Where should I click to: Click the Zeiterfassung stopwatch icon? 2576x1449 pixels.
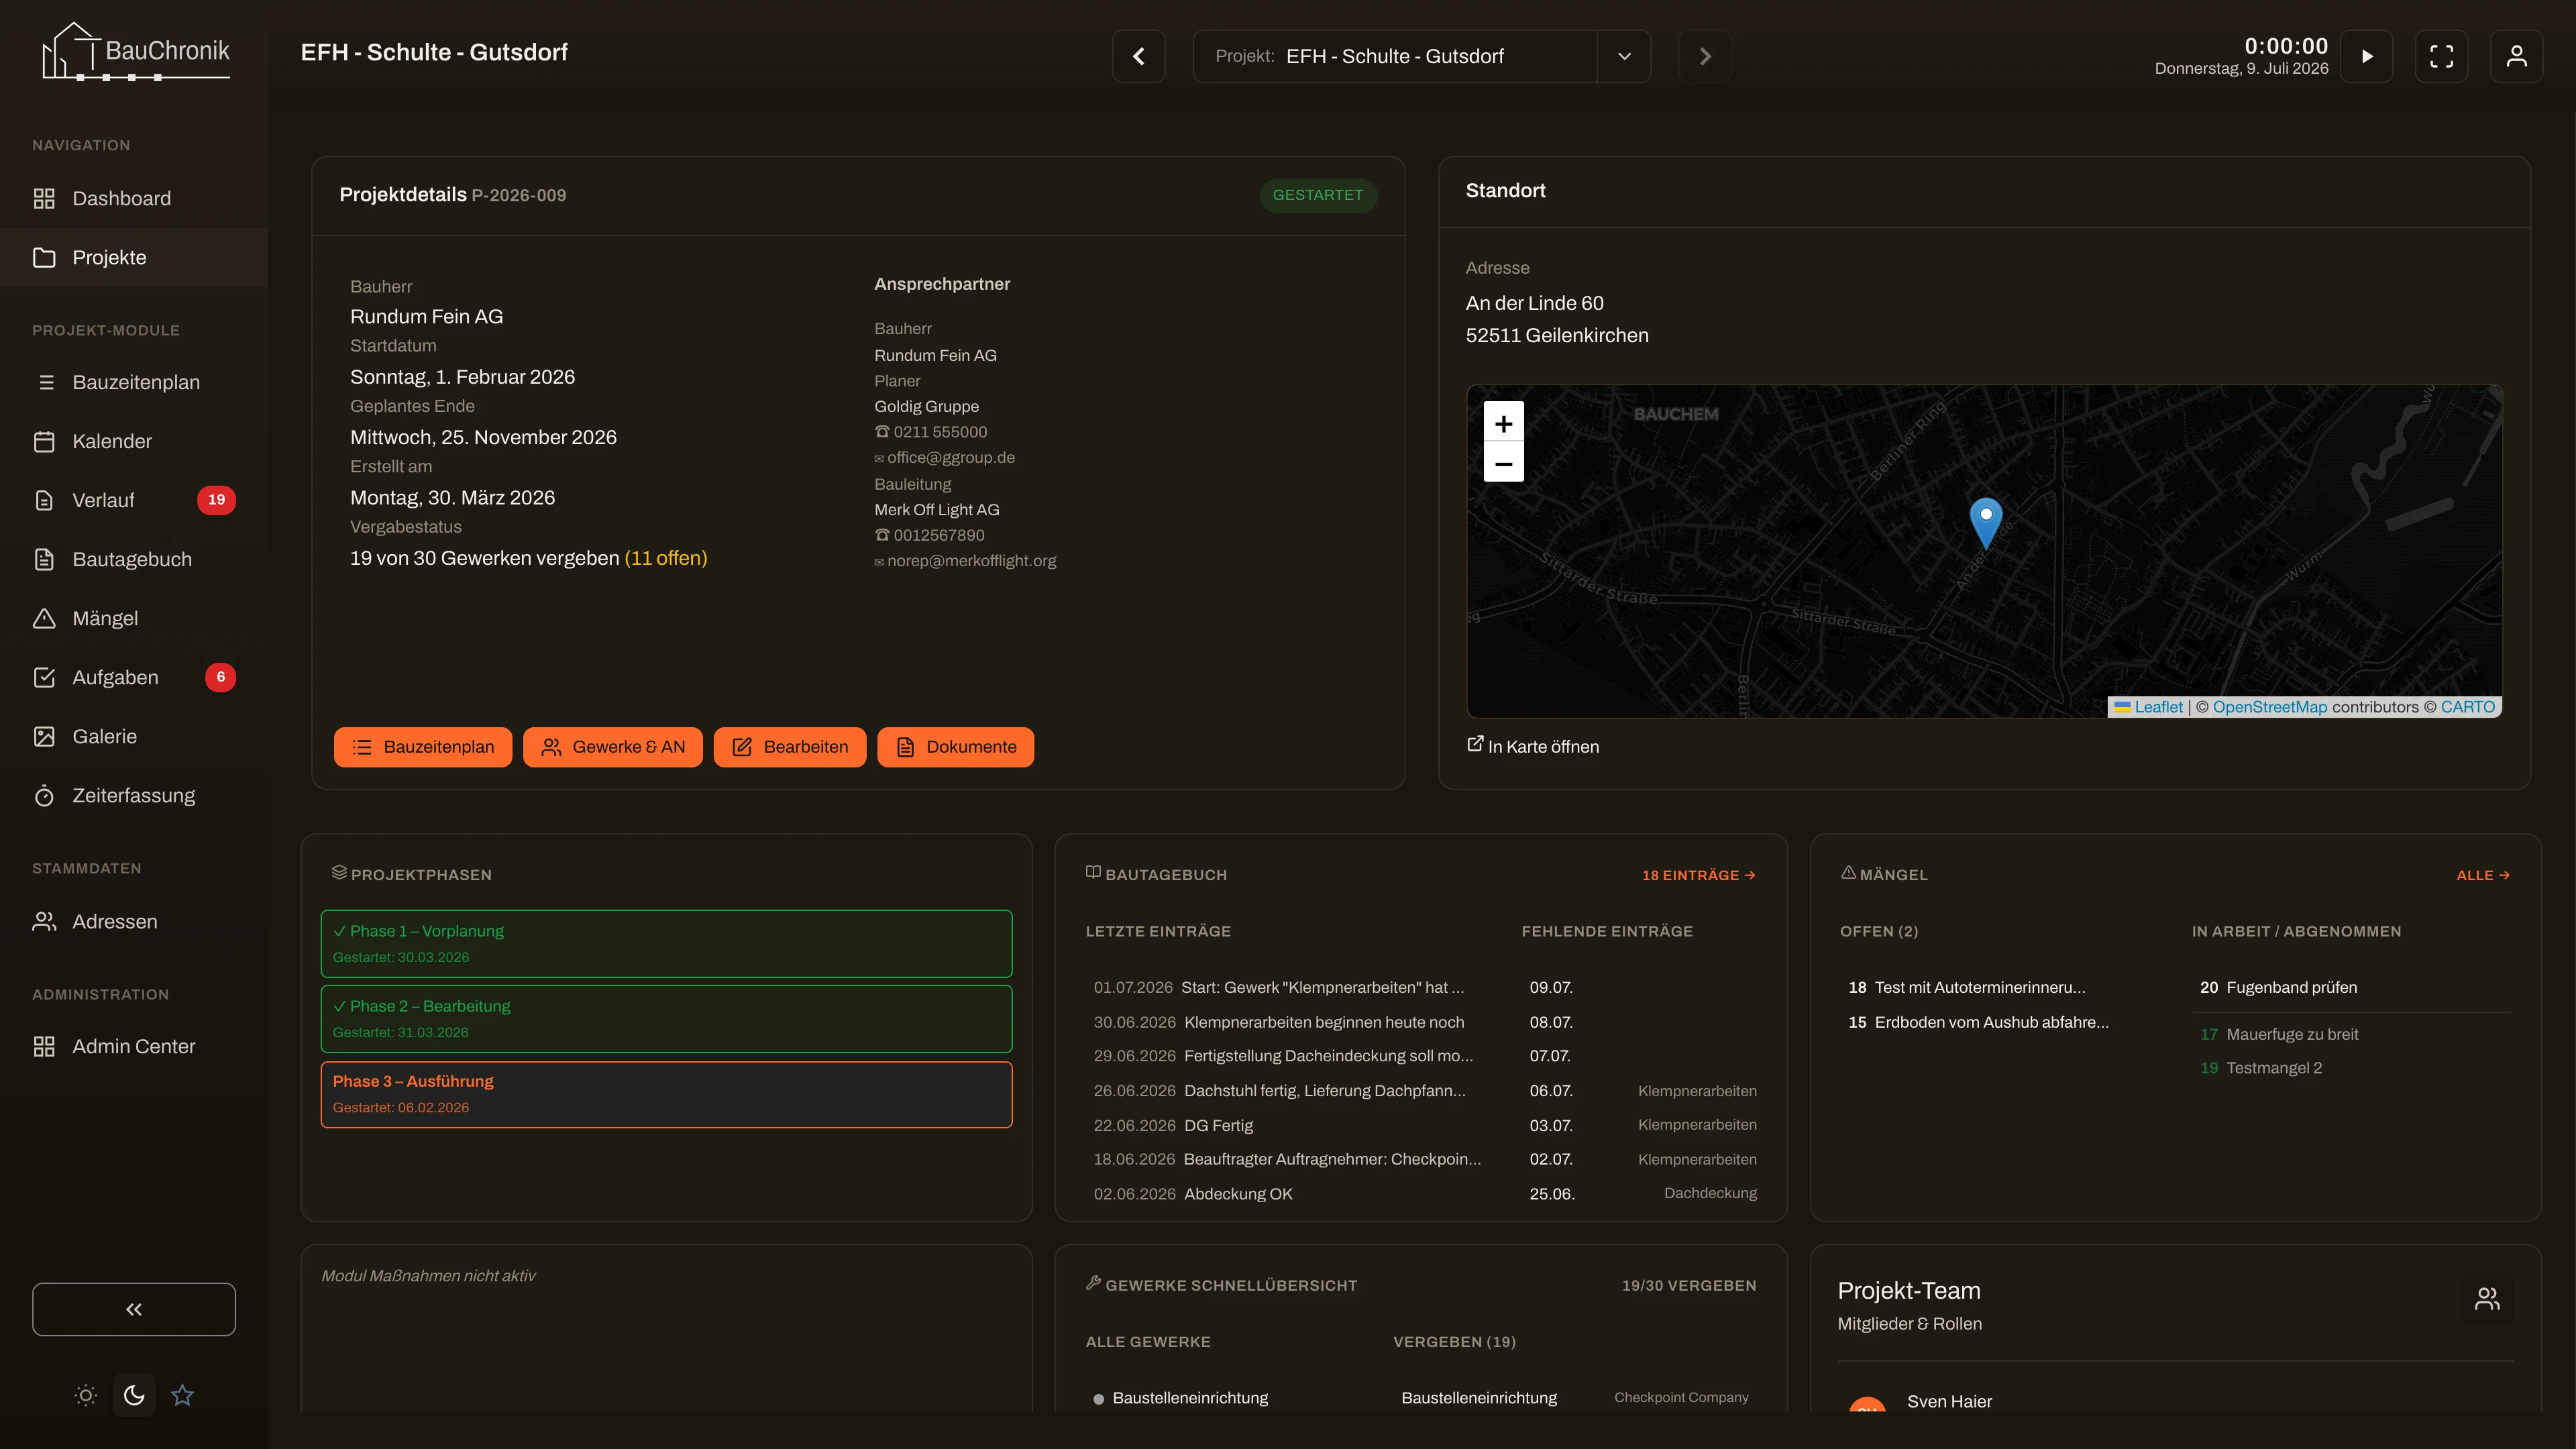(44, 795)
